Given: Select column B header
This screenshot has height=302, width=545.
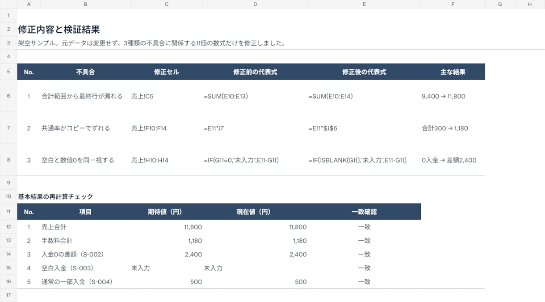Looking at the screenshot, I should pos(85,4).
